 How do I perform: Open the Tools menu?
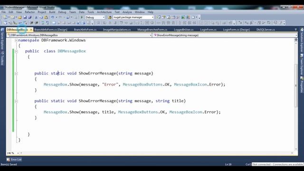point(91,12)
